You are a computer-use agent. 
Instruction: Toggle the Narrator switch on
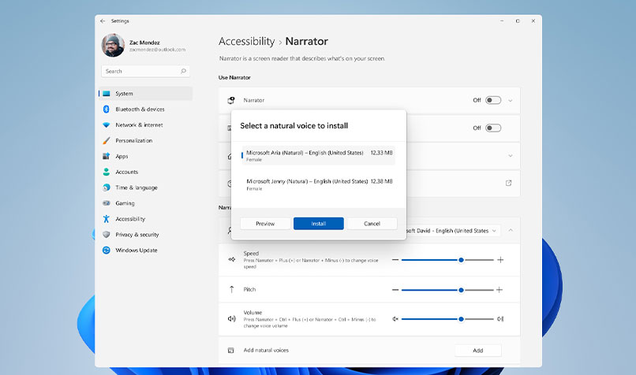coord(493,101)
